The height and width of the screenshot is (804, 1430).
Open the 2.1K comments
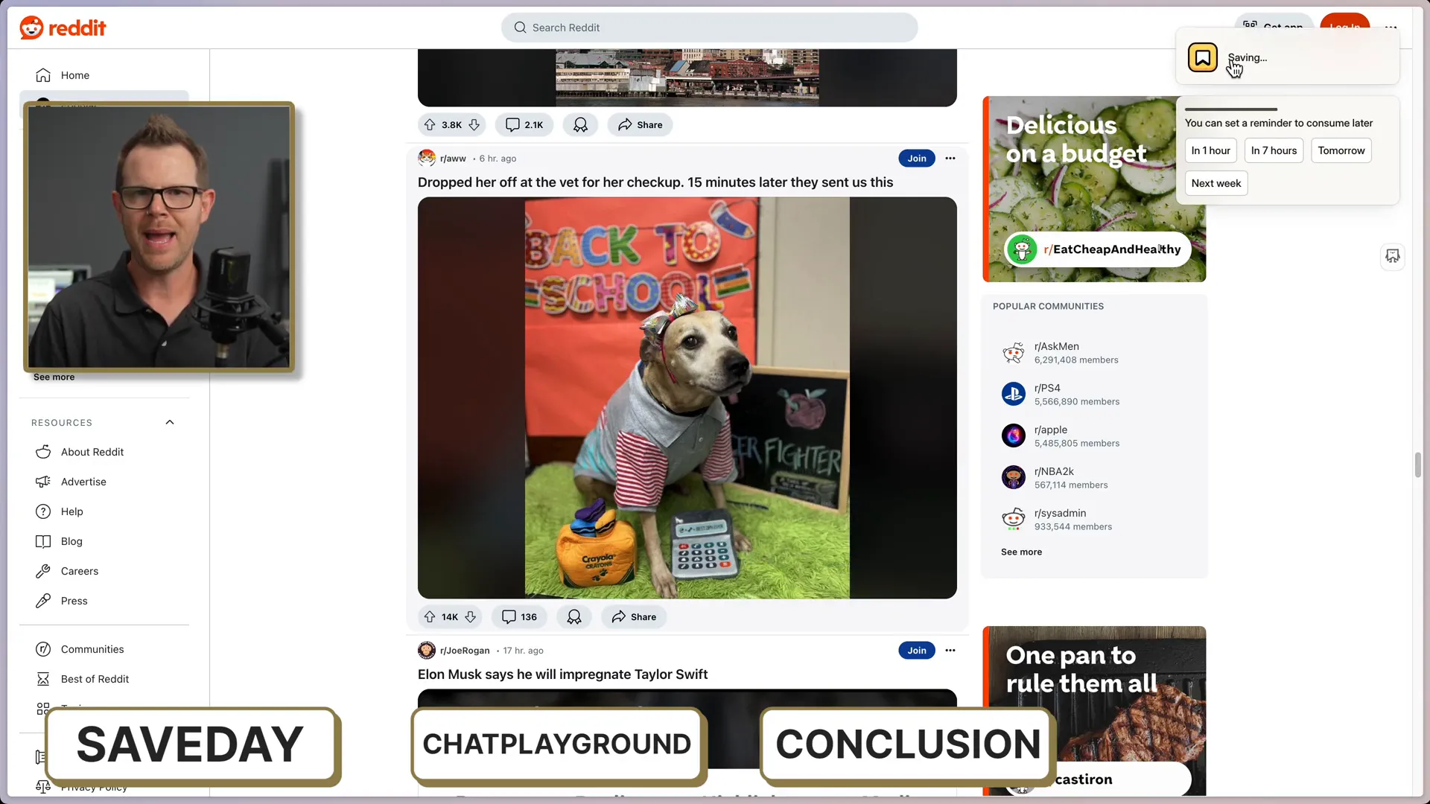pos(525,125)
